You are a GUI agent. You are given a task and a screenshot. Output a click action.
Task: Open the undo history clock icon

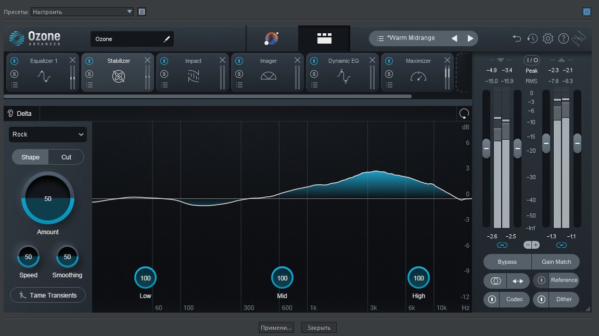click(x=532, y=38)
